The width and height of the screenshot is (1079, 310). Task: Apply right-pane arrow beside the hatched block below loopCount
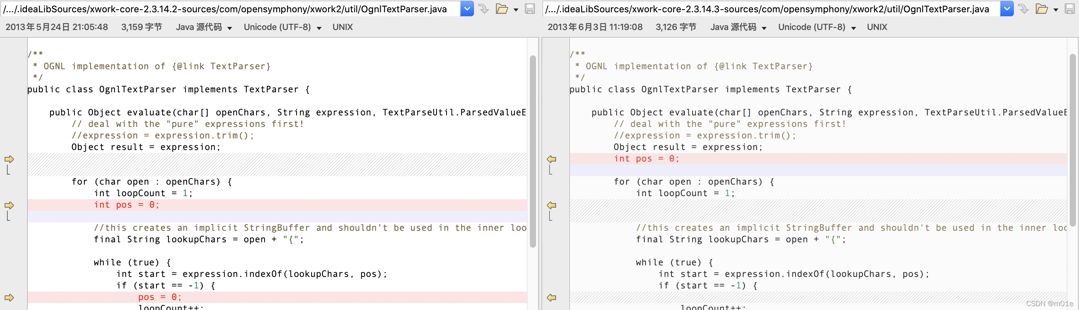click(x=551, y=205)
